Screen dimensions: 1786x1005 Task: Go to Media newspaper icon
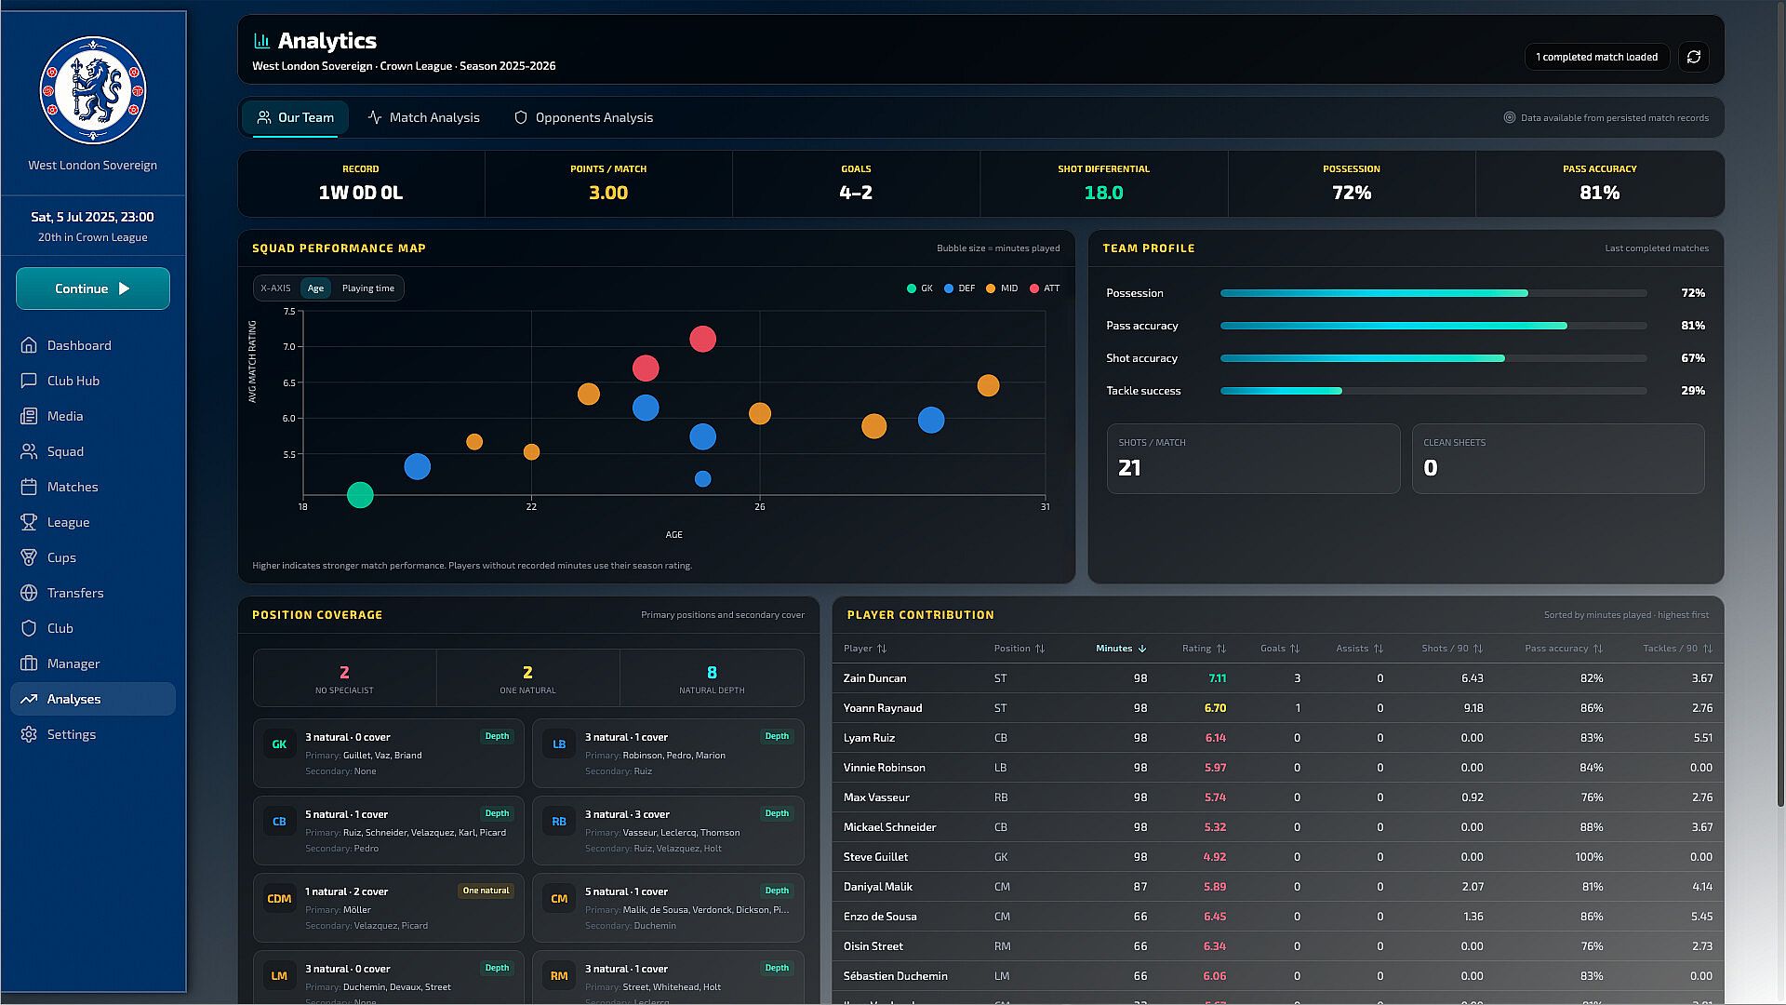(x=29, y=416)
